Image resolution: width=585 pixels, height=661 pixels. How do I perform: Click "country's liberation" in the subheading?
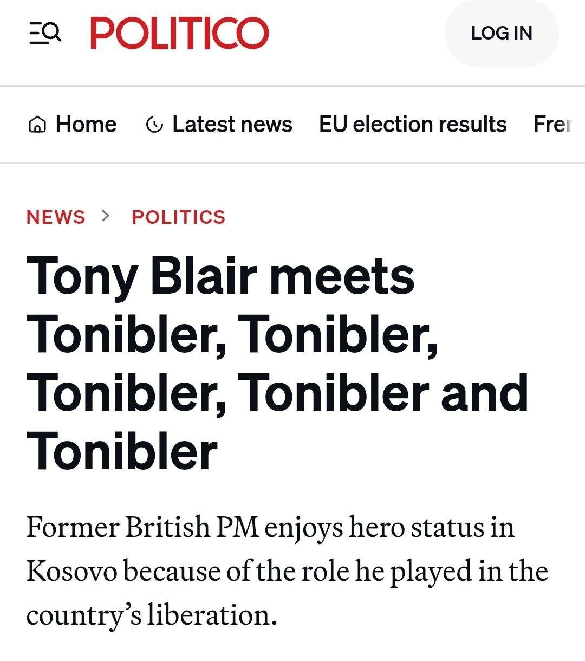(x=151, y=615)
